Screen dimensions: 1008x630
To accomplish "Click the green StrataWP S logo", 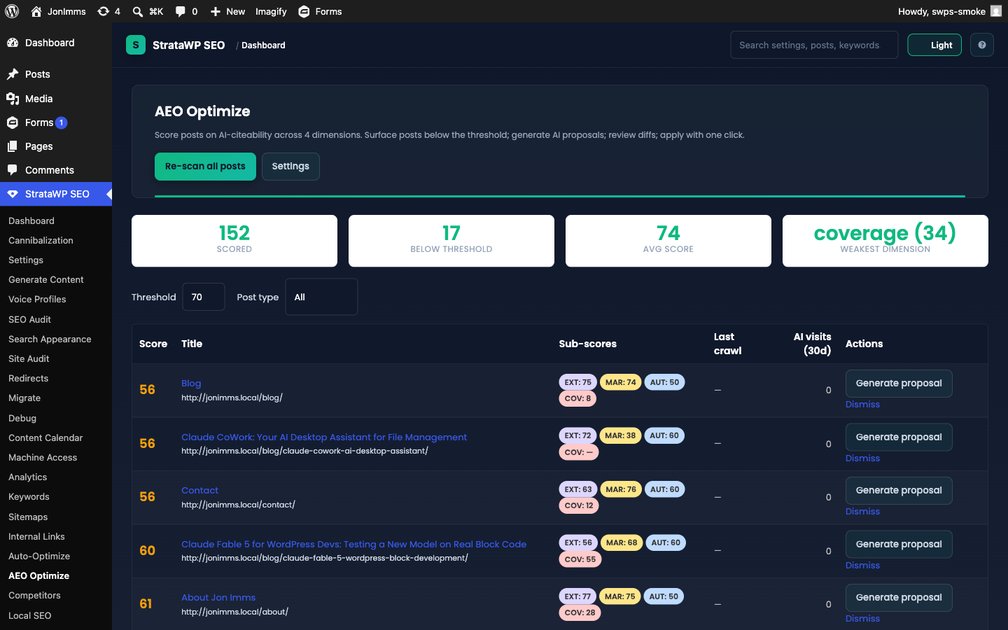I will click(x=136, y=45).
